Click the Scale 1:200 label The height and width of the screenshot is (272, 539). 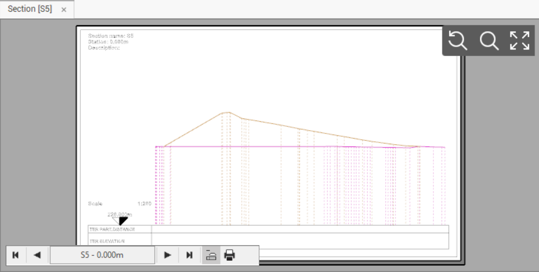click(x=120, y=204)
